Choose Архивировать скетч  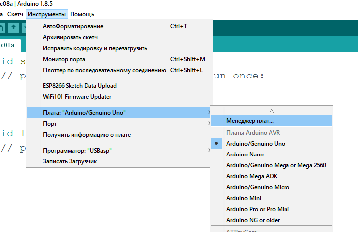(x=119, y=37)
